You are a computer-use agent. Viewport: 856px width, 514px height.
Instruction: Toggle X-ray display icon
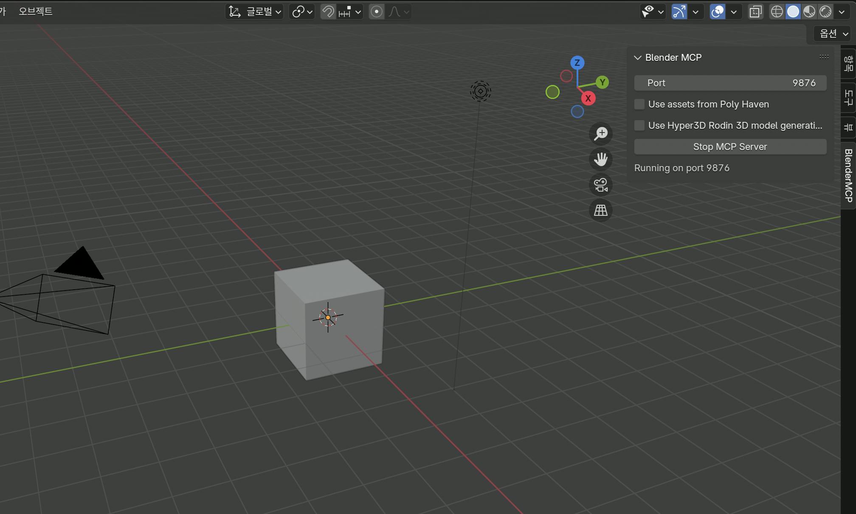coord(755,11)
